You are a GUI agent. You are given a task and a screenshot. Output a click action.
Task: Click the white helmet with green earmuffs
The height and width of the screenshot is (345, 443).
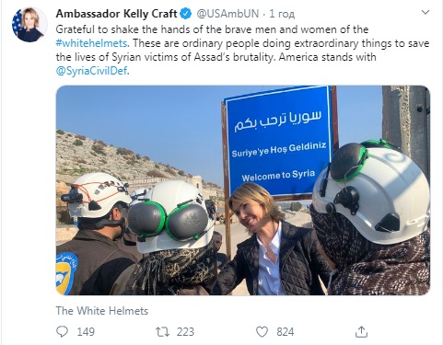coord(173,213)
